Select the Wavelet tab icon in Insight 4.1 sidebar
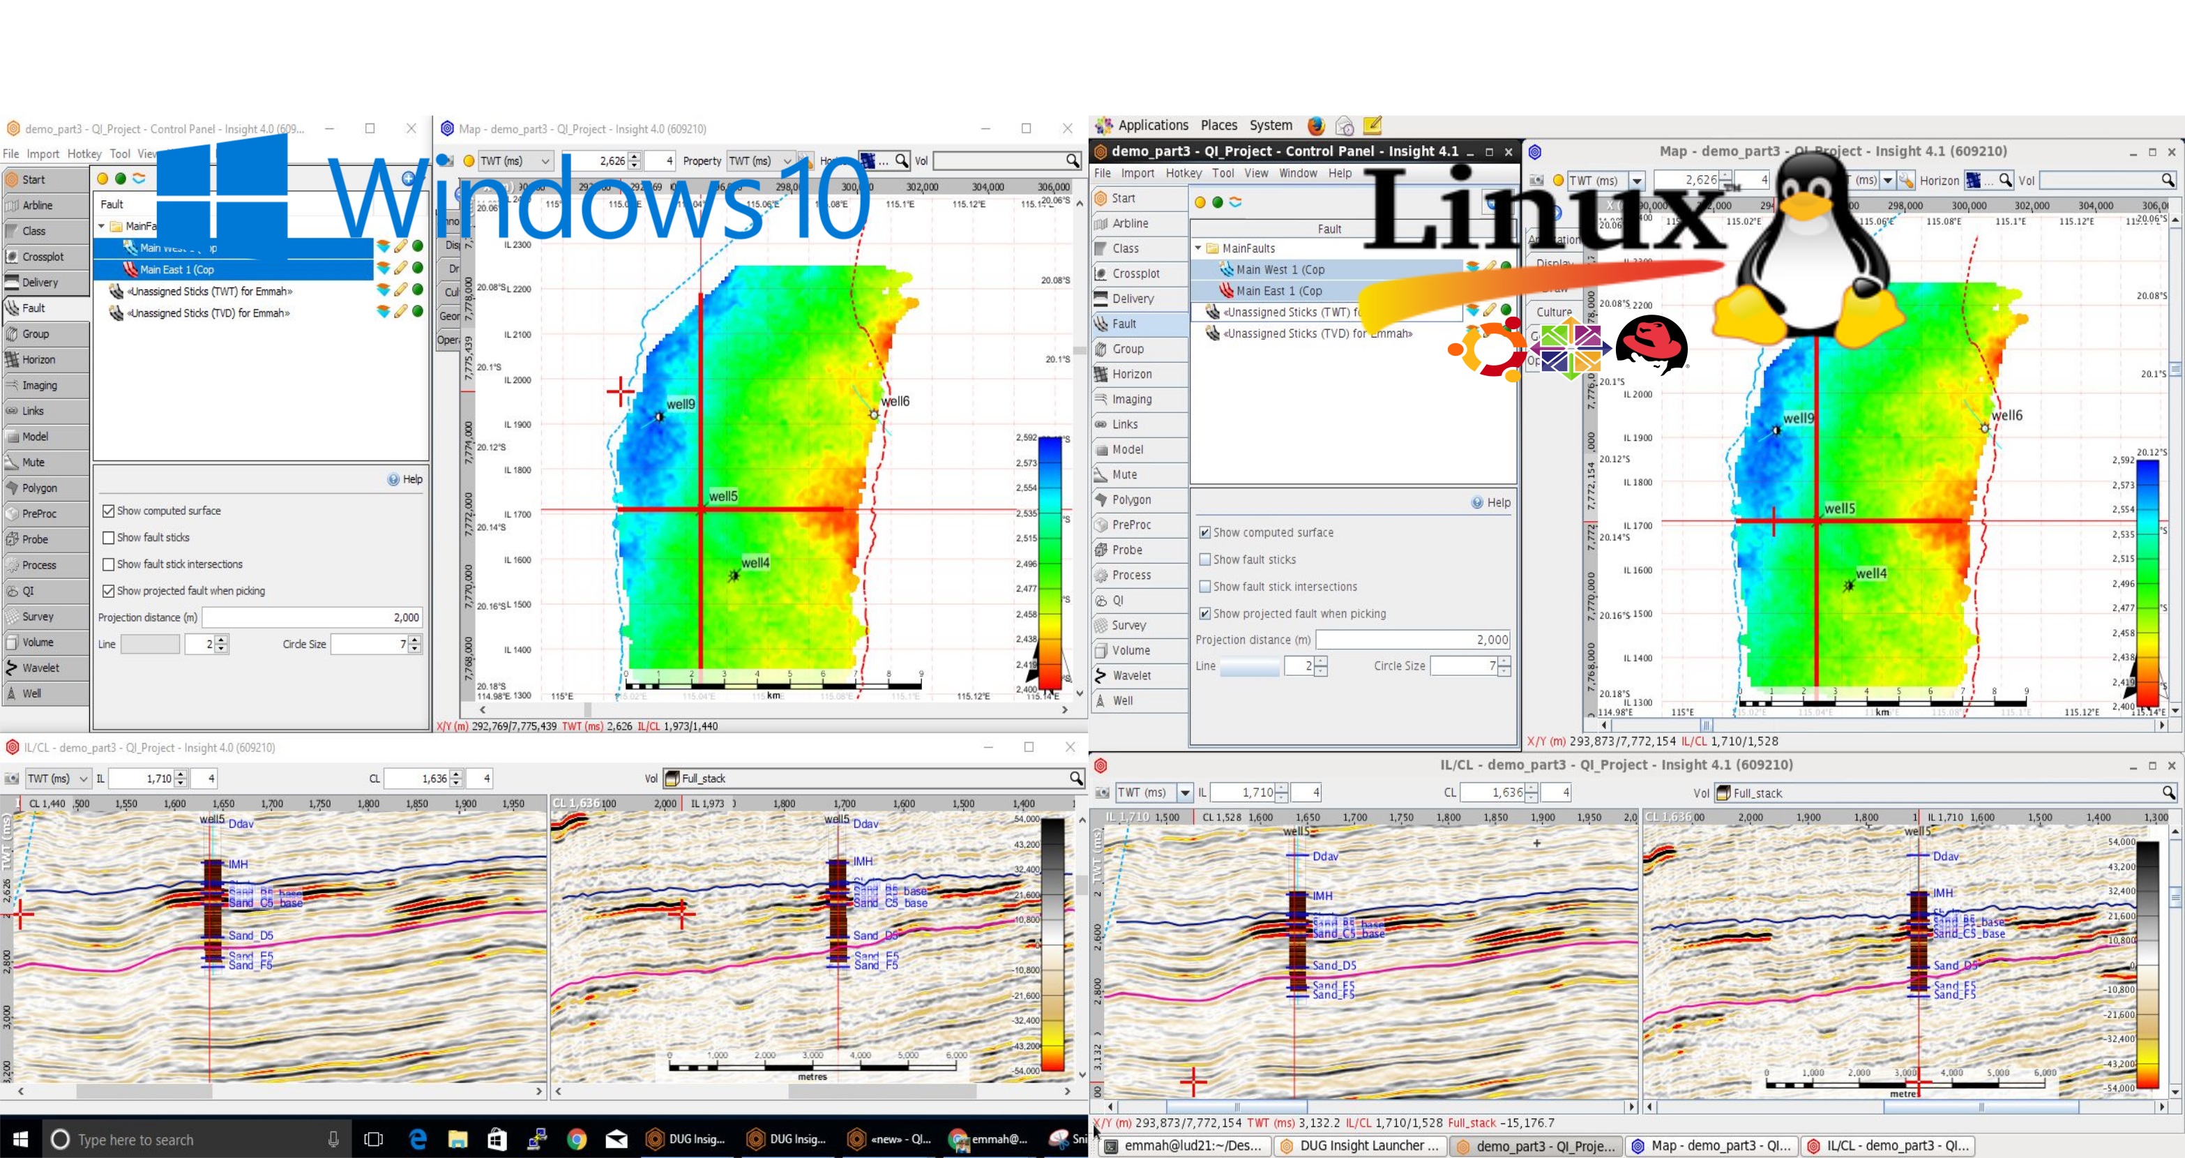This screenshot has width=2185, height=1158. [1102, 675]
